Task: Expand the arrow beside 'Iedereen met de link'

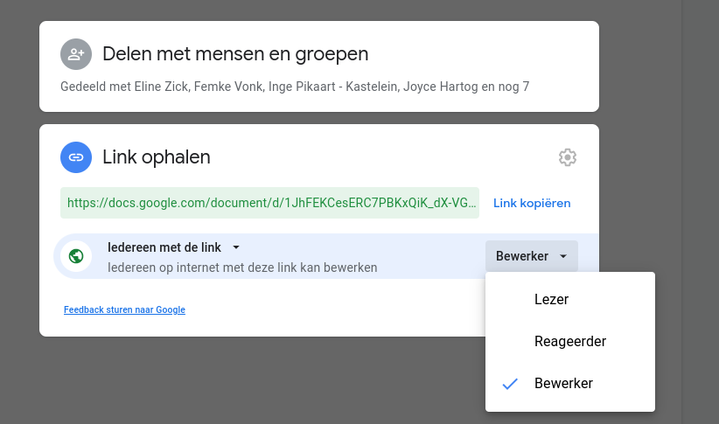Action: coord(236,247)
